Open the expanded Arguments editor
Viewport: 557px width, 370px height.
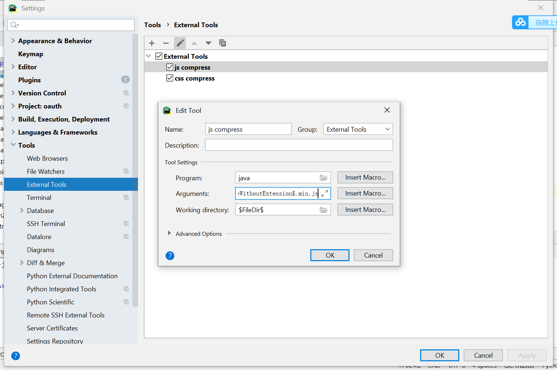pyautogui.click(x=324, y=193)
